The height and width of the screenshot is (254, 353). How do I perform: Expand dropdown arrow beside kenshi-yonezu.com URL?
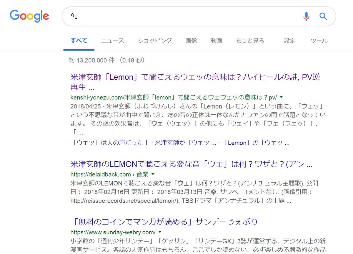coord(281,97)
